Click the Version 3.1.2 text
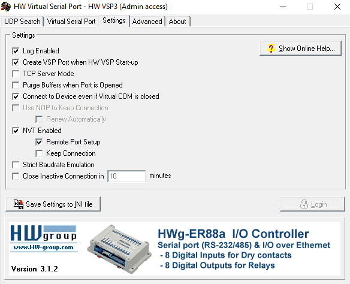350x284 pixels. click(x=35, y=269)
